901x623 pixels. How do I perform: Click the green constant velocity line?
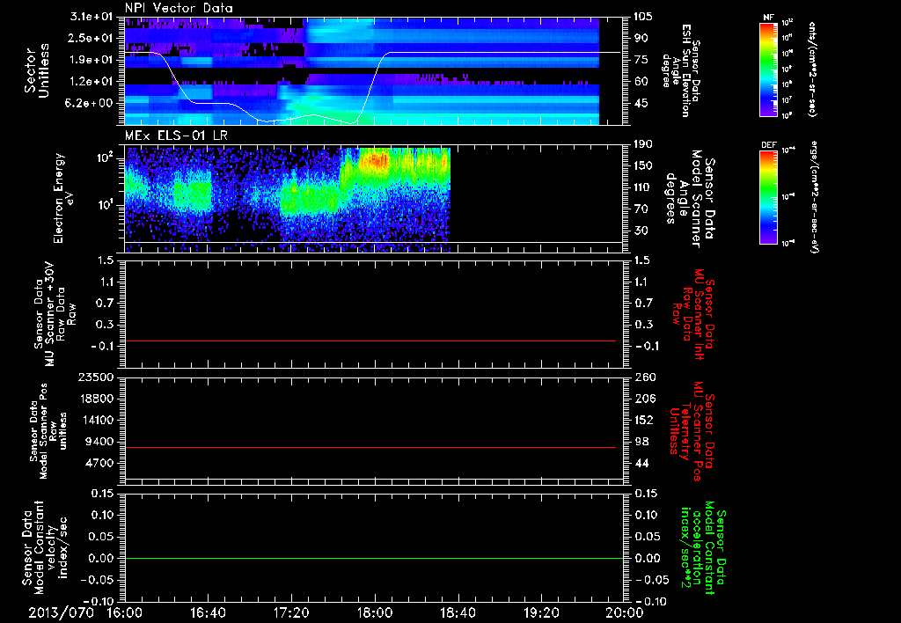point(374,558)
